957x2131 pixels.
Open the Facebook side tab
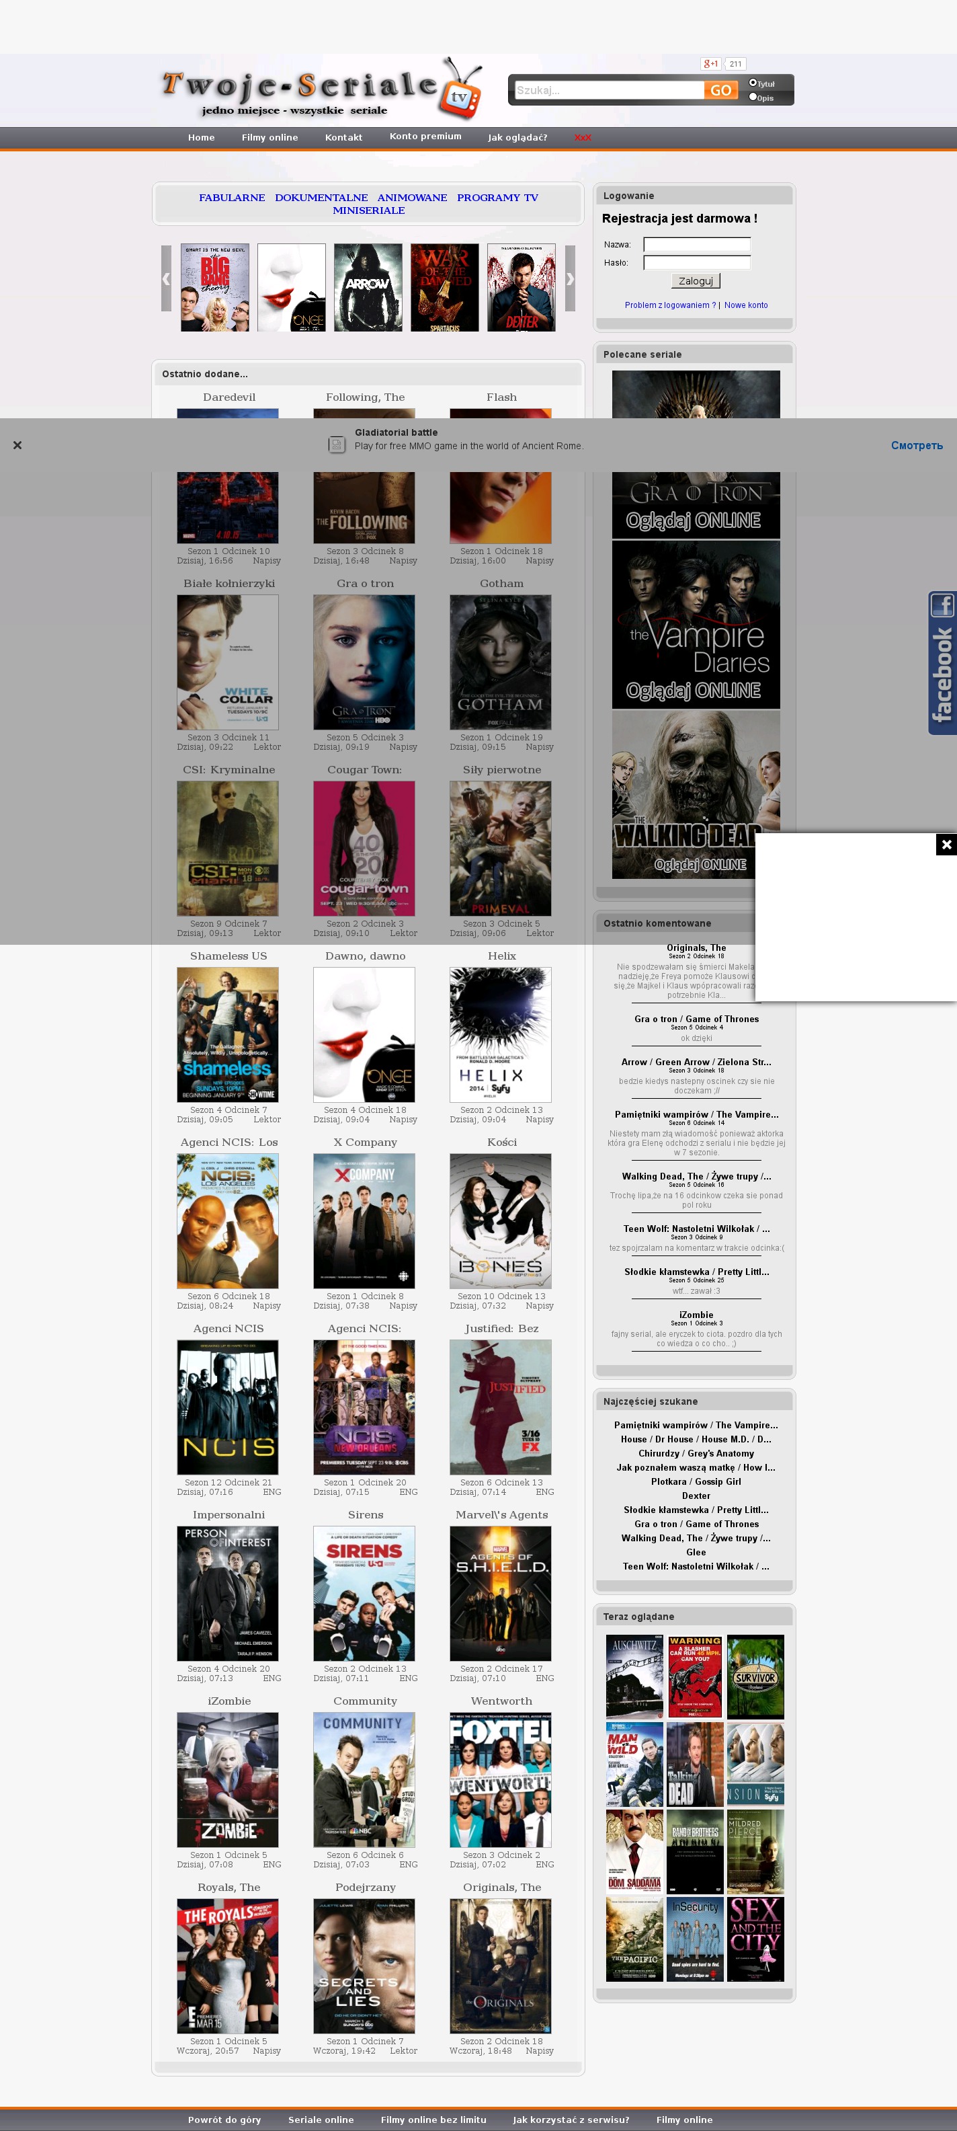pos(942,662)
